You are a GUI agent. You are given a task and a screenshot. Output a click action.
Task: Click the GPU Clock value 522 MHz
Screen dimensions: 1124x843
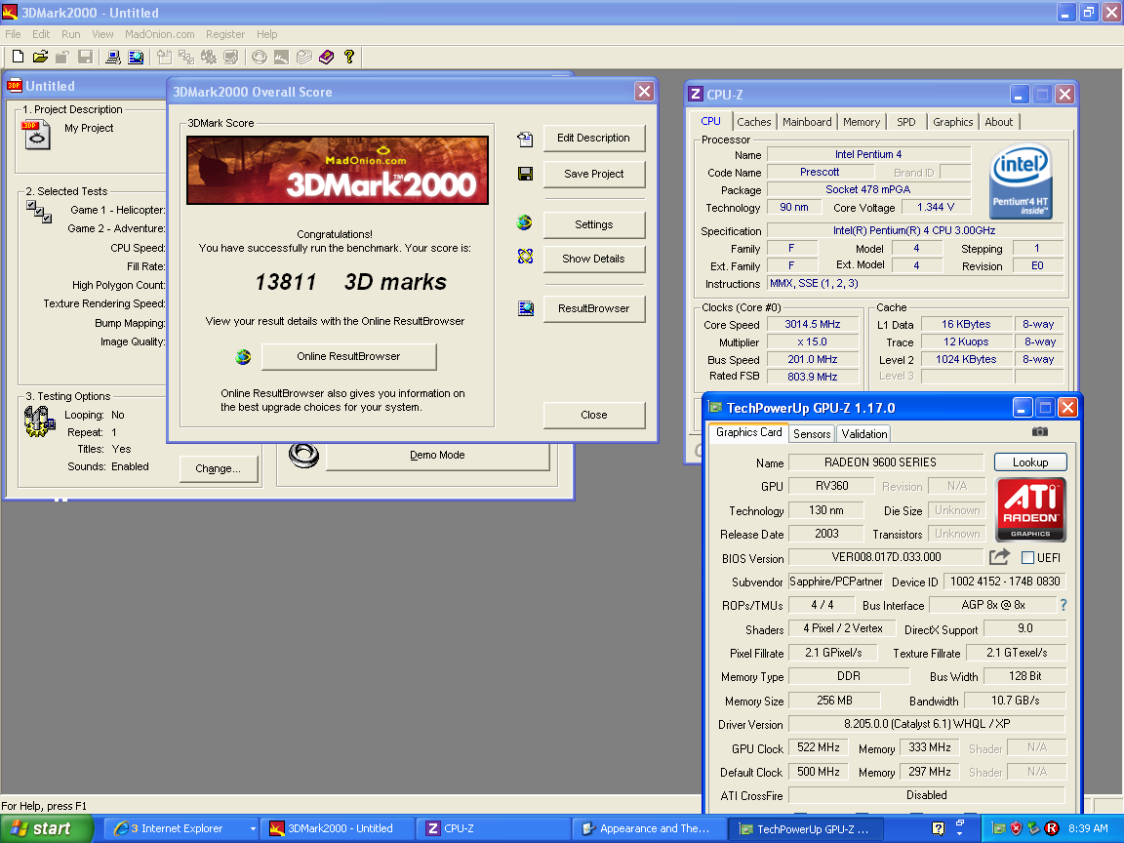tap(818, 747)
